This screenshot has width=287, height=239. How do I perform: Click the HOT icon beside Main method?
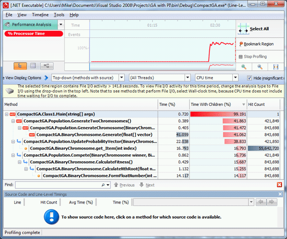[x=12, y=114]
